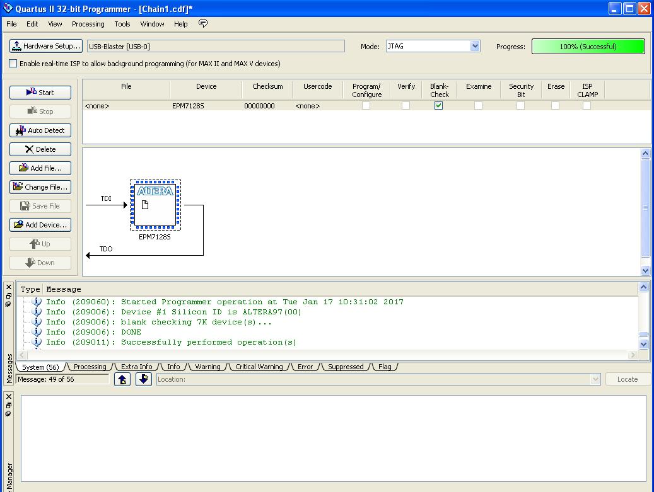Delete the selected device entry
Image resolution: width=654 pixels, height=492 pixels.
40,149
